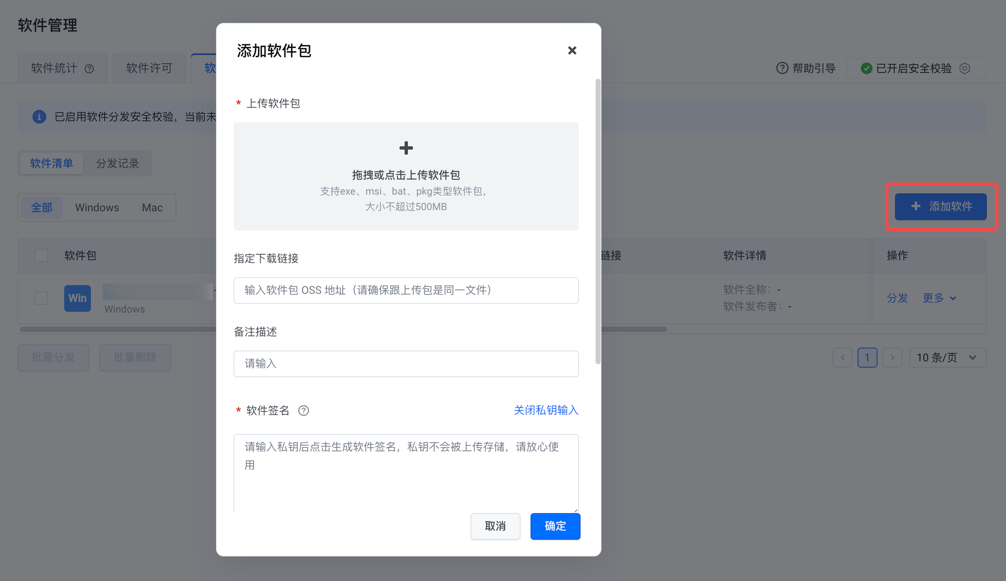Viewport: 1006px width, 581px height.
Task: Check the Windows package row checkbox
Action: 41,298
